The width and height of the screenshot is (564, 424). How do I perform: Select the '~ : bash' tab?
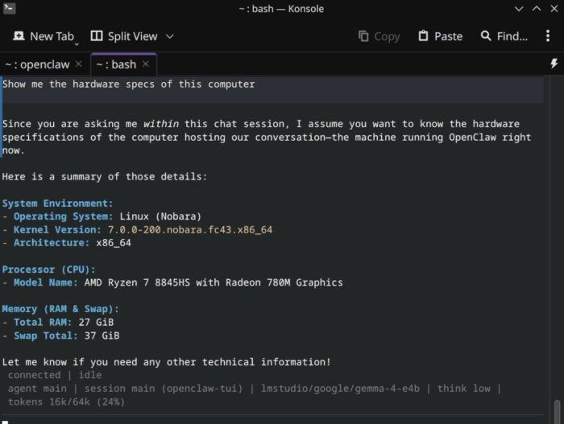click(x=114, y=64)
